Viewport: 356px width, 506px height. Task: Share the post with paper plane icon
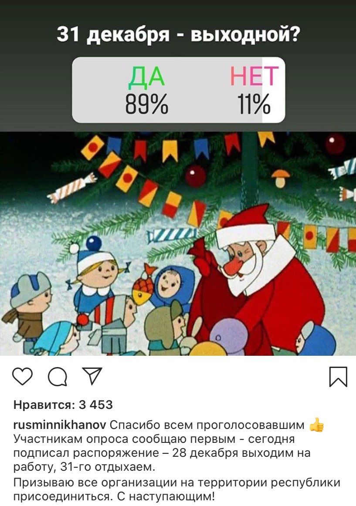tap(92, 376)
